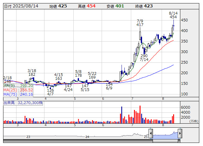Viewport: 203px width, 146px height.
Task: Click the 100 price axis label
Action: [x=184, y=94]
